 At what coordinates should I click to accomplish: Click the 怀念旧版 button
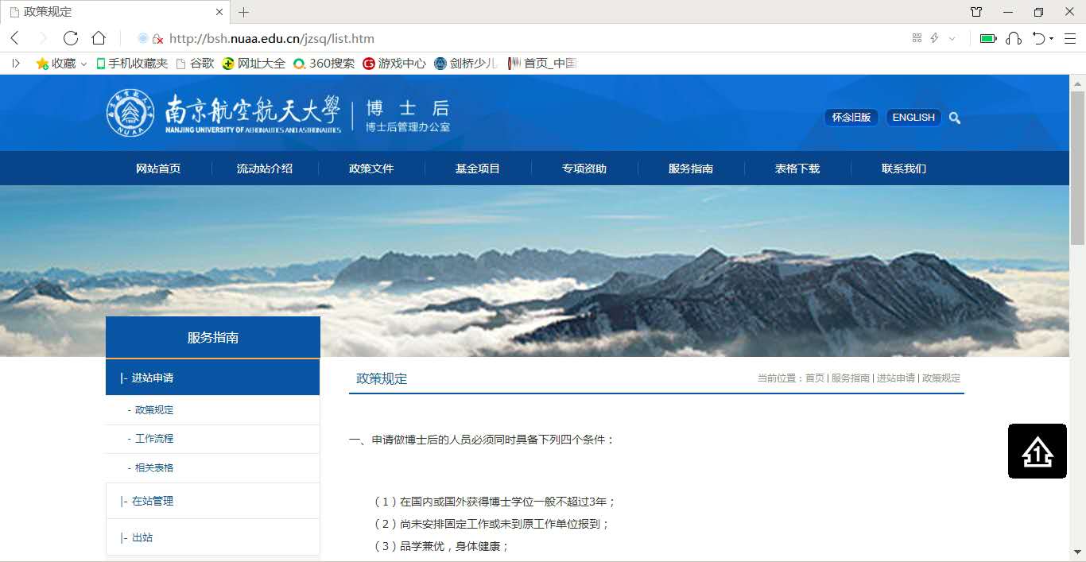click(851, 118)
